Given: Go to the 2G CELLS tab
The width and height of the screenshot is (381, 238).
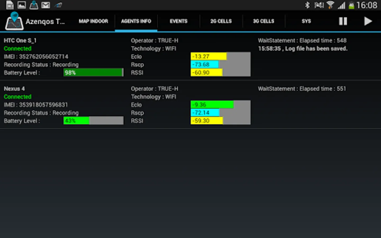Looking at the screenshot, I should pos(221,21).
